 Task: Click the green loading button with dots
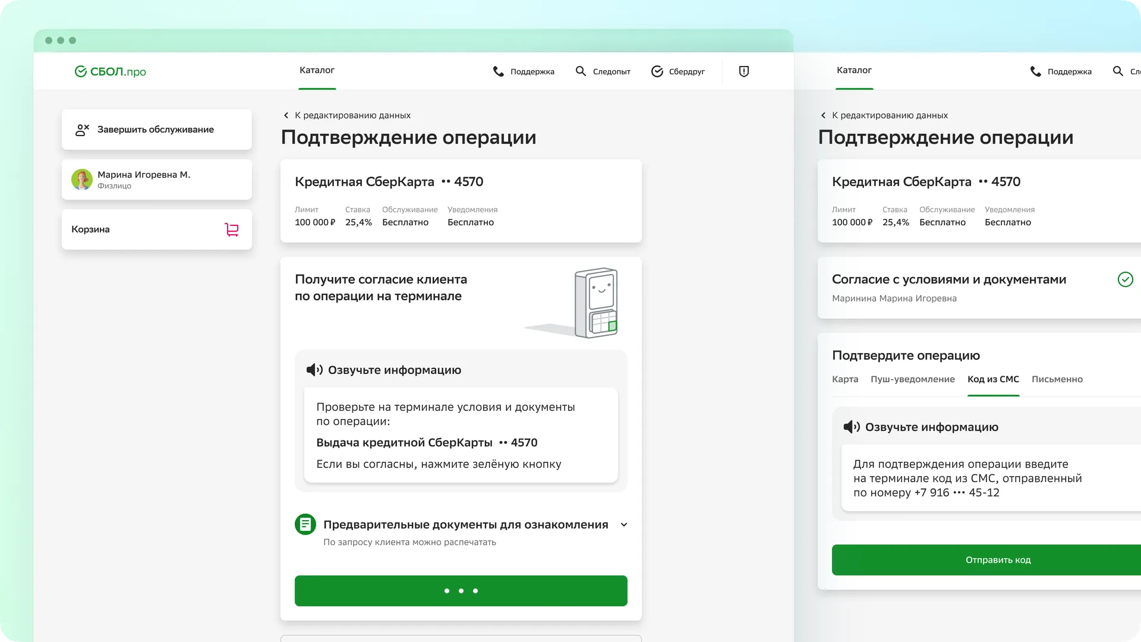tap(461, 590)
